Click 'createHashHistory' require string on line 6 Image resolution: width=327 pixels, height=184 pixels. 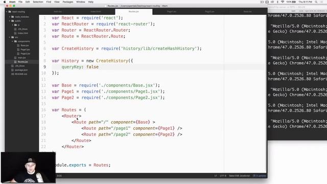point(158,49)
